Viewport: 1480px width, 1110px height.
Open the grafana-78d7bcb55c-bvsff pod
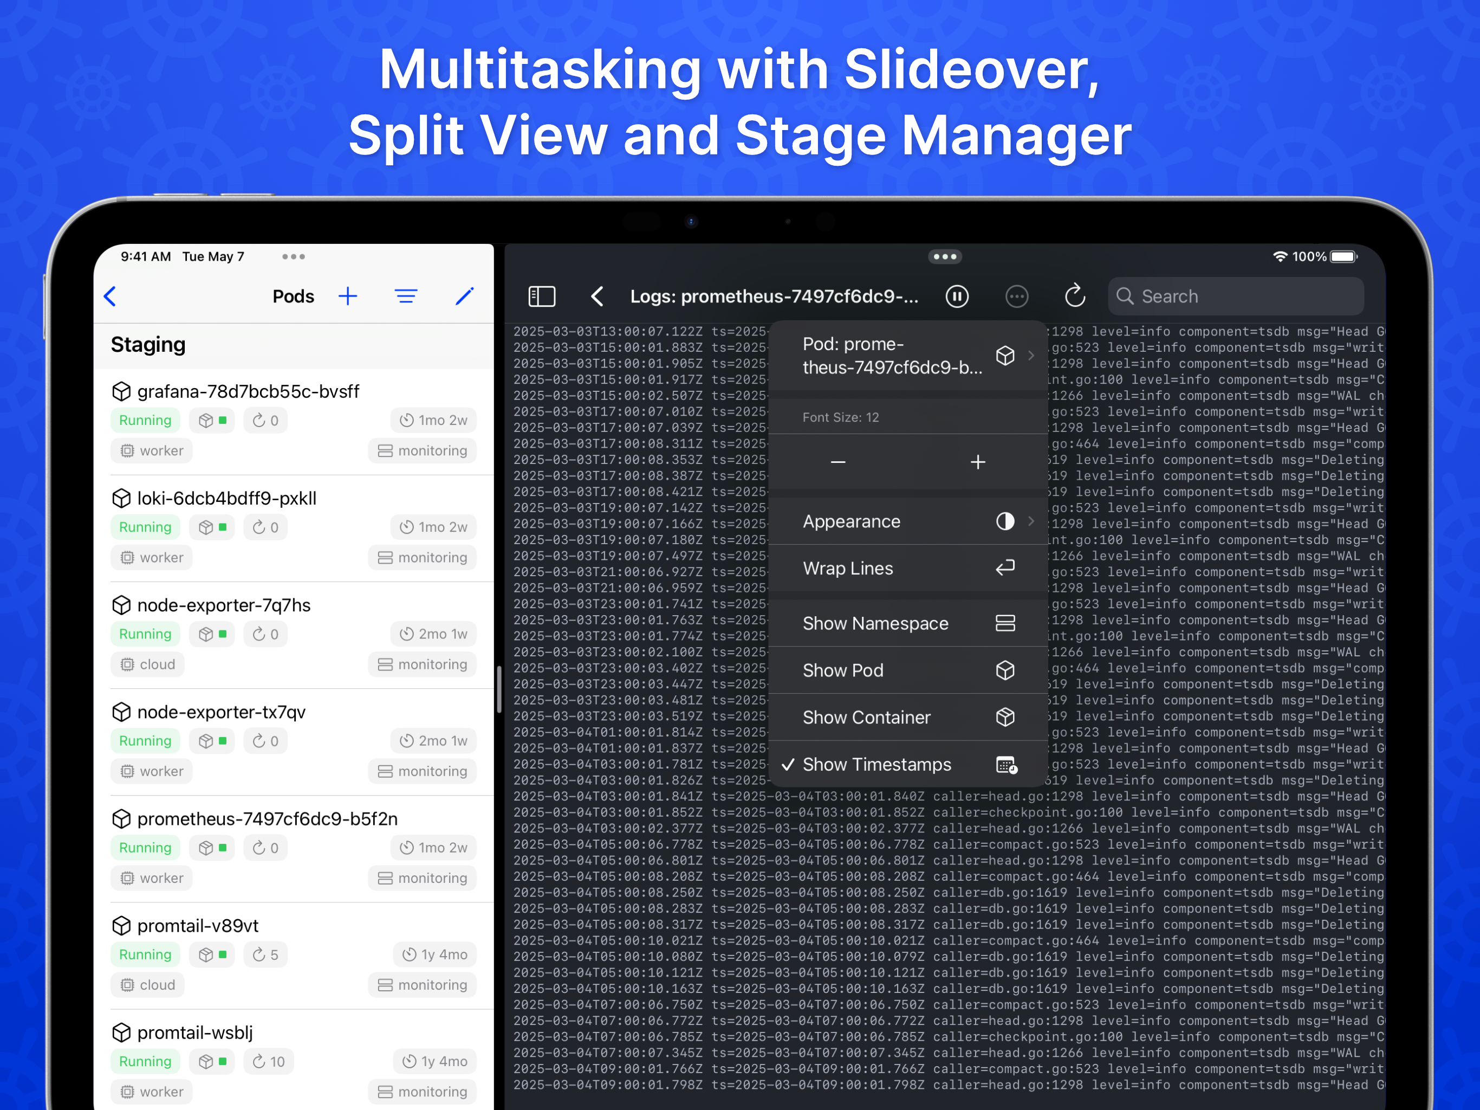(x=248, y=391)
